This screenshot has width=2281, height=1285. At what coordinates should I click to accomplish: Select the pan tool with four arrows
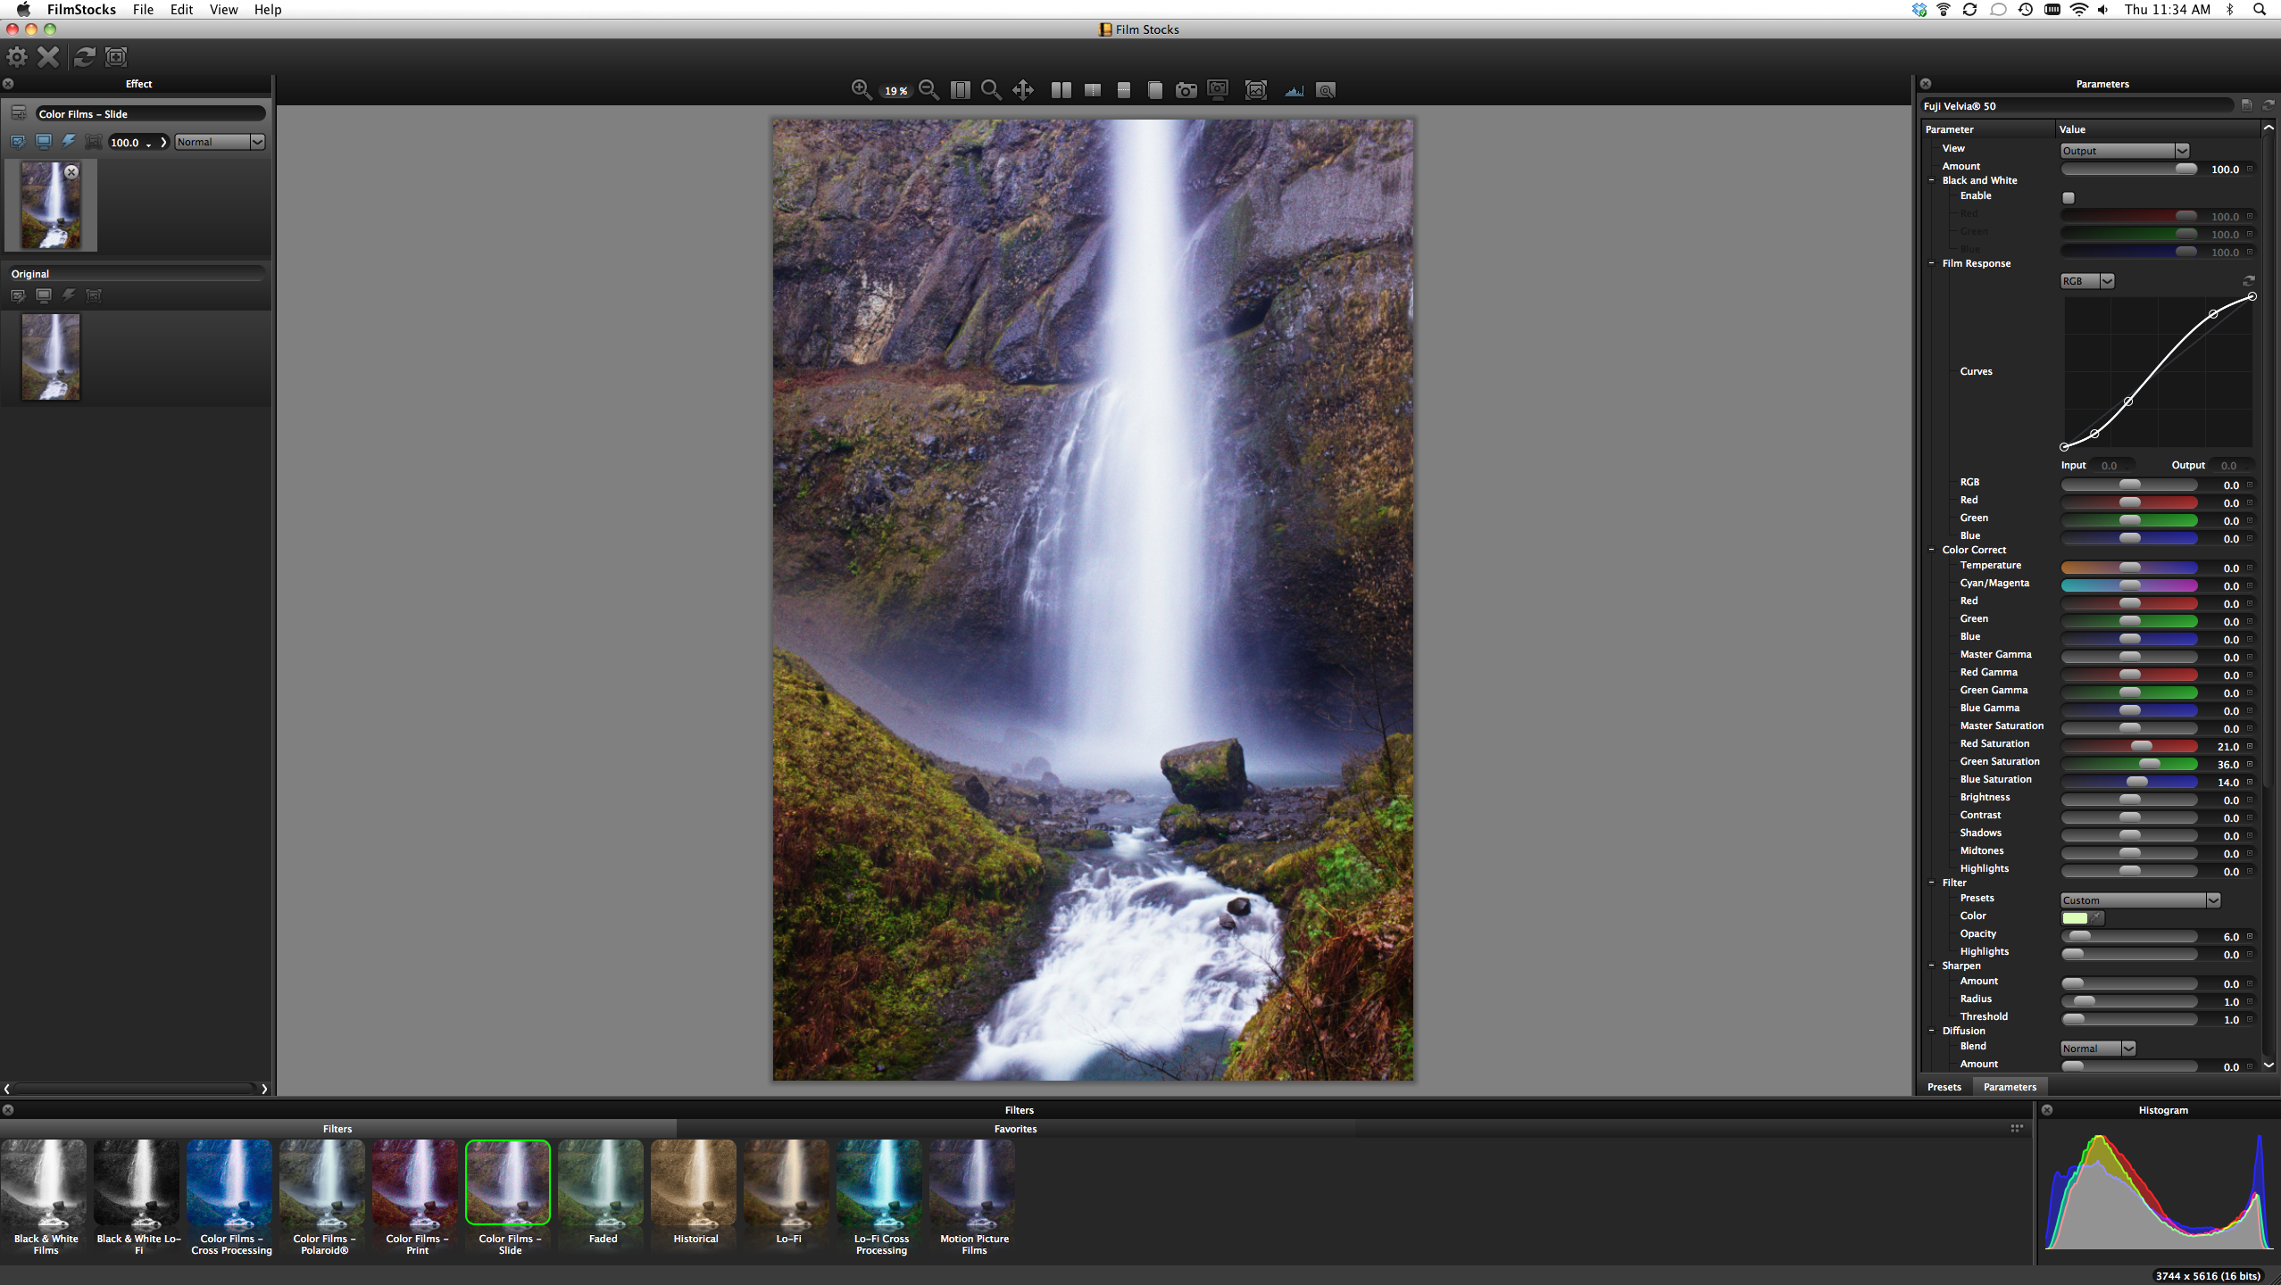point(1023,89)
